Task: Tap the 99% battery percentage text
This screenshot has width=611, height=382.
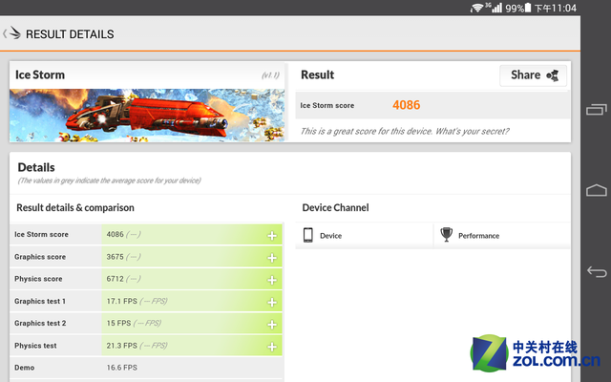Action: (515, 9)
